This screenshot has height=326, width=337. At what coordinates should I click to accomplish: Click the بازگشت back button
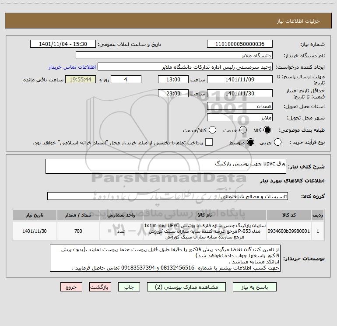pos(100,287)
